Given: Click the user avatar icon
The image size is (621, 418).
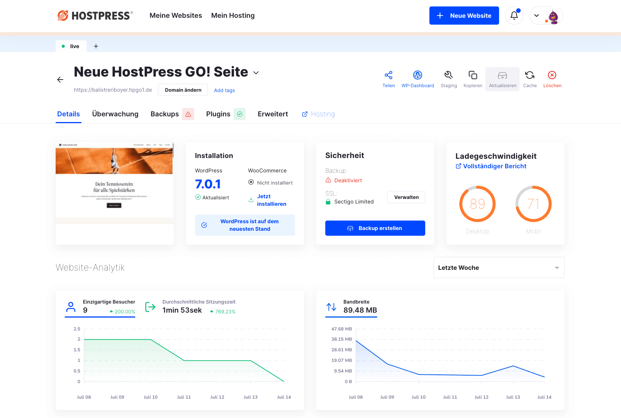Looking at the screenshot, I should (x=553, y=17).
